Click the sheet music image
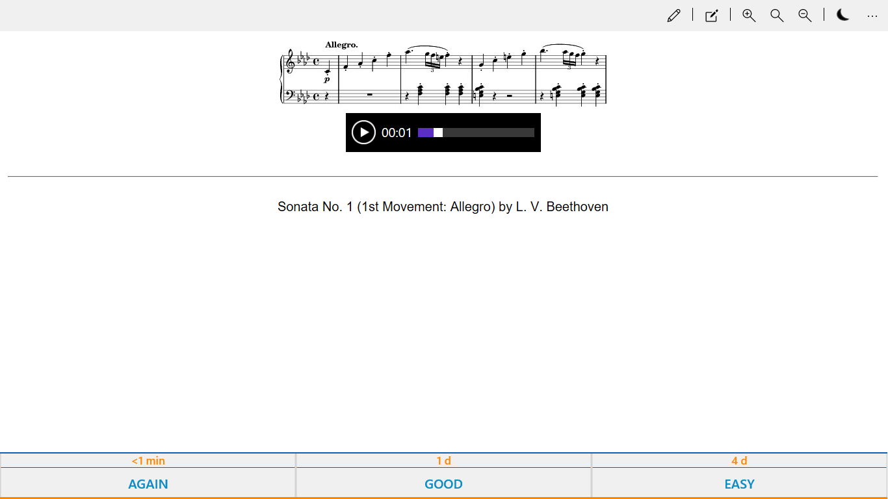 click(443, 72)
